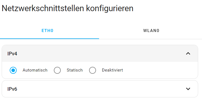
Task: Click the blank area in the IPv6 row
Action: tap(100, 89)
